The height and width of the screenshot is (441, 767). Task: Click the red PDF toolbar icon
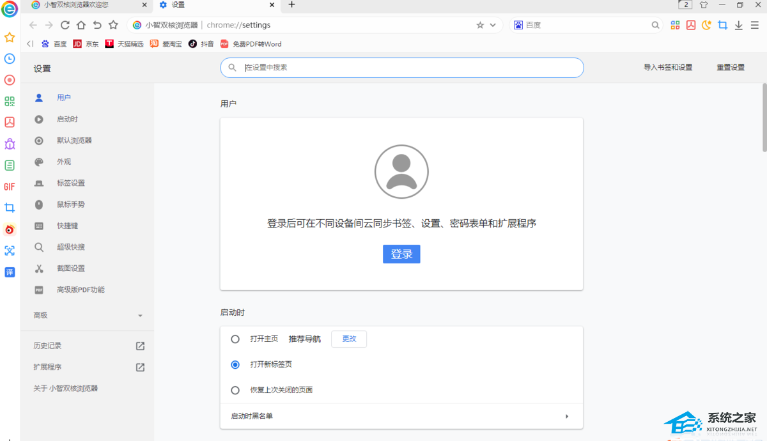pyautogui.click(x=691, y=25)
